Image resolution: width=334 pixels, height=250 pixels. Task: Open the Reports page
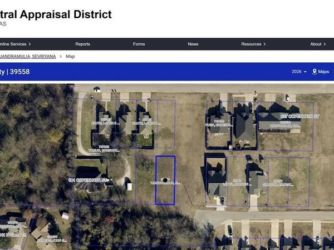coord(82,44)
